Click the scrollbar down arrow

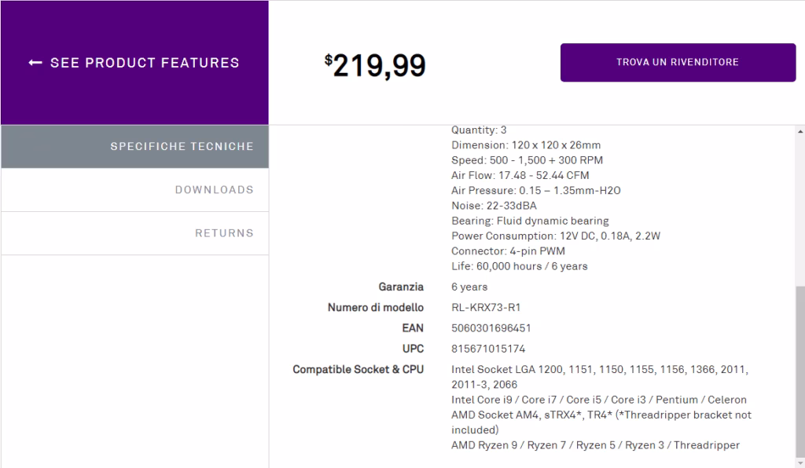(800, 463)
